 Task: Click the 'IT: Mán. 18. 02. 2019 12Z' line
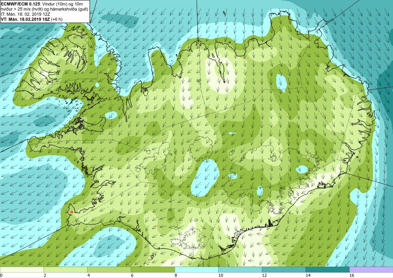click(26, 14)
